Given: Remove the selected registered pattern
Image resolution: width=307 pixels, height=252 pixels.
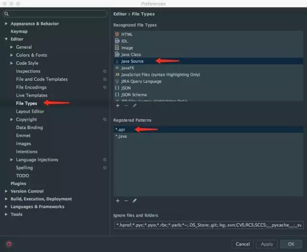Looking at the screenshot, I should click(126, 201).
